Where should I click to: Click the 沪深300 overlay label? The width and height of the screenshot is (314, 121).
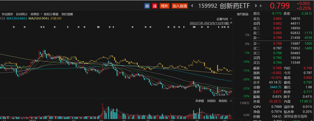pyautogui.click(x=56, y=18)
